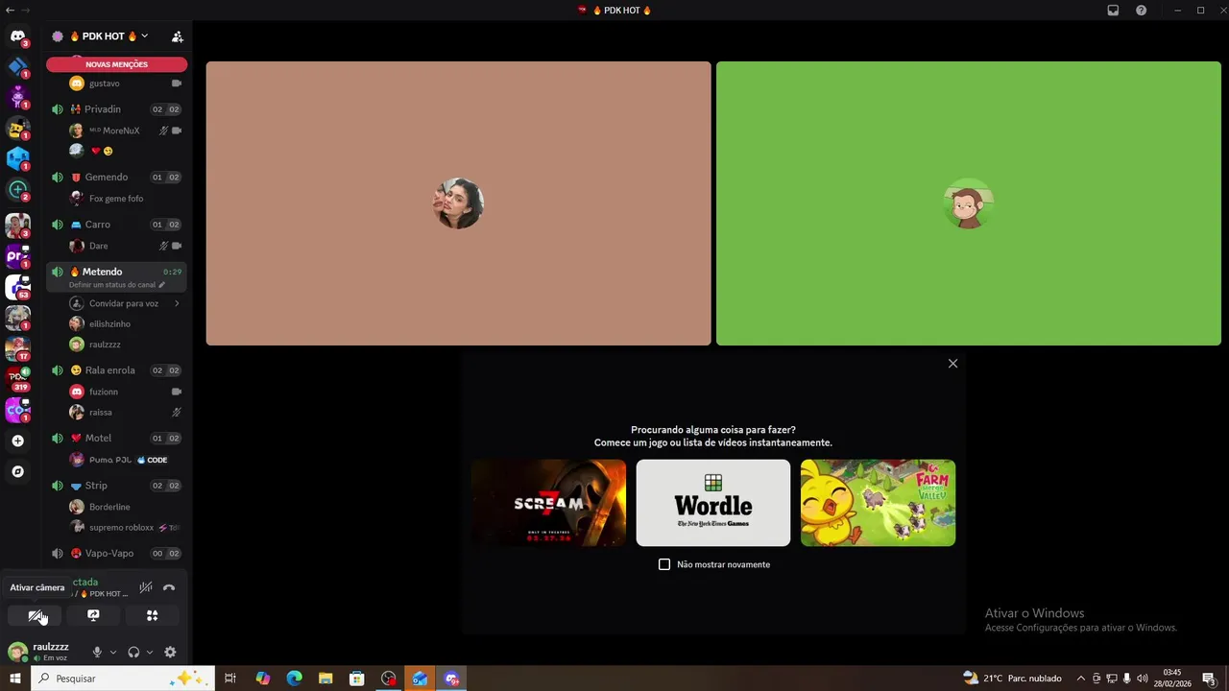1229x691 pixels.
Task: Open server with 53 notifications
Action: click(17, 287)
